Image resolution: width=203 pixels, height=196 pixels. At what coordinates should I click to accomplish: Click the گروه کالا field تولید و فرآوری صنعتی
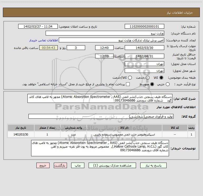[x=101, y=116]
